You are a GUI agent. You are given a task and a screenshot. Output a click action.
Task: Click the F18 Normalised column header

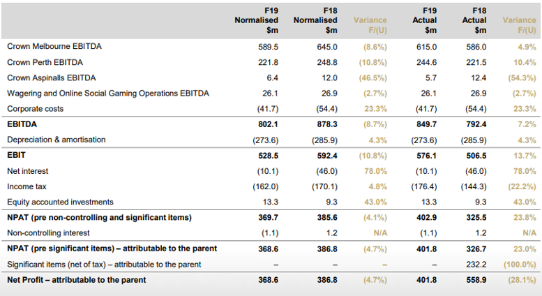315,20
